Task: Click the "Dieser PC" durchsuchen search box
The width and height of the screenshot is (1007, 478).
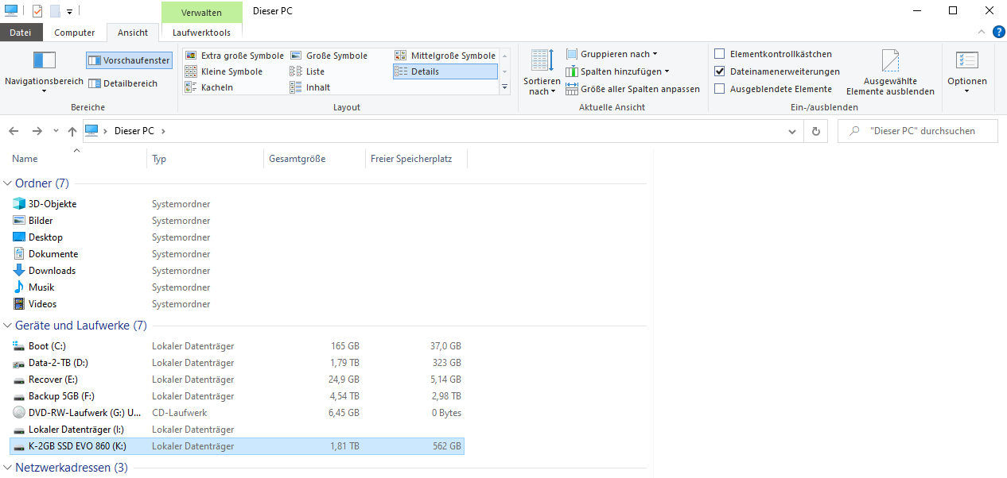Action: [x=917, y=131]
